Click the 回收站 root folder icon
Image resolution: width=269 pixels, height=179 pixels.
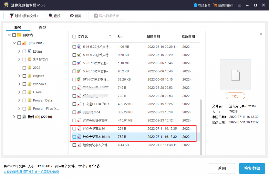(x=19, y=35)
